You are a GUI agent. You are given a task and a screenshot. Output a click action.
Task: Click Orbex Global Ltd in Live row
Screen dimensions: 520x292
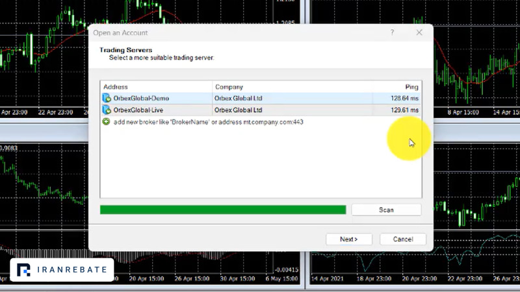238,110
